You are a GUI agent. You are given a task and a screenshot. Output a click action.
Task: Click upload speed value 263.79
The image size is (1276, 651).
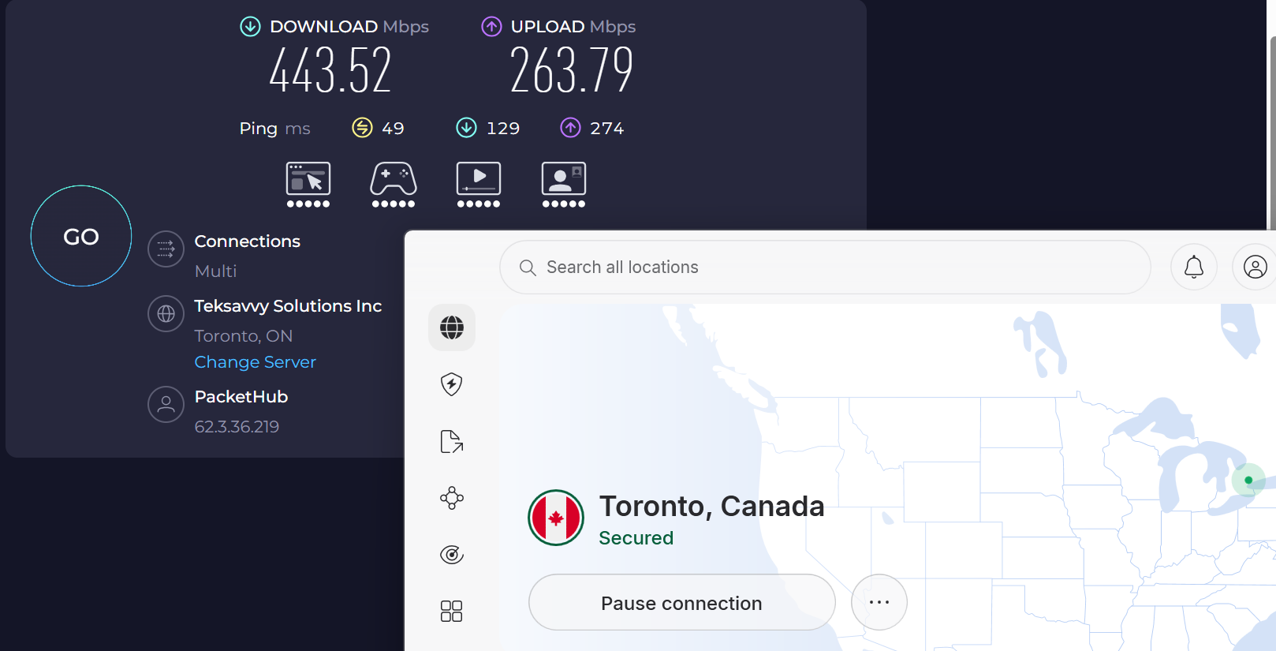click(572, 70)
